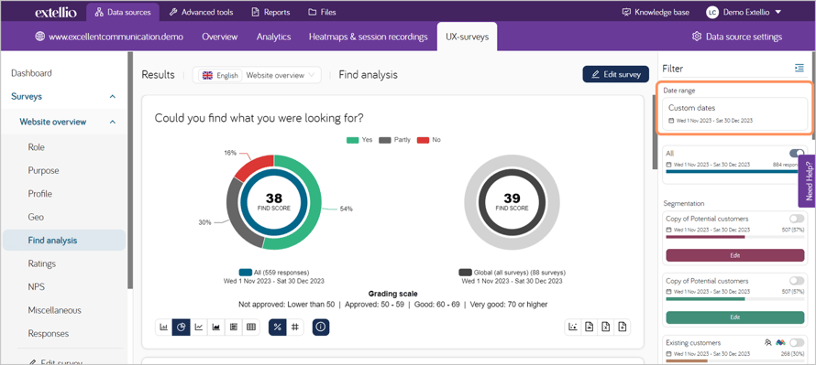Open the Heatmaps & session recordings tab
816x365 pixels.
click(x=368, y=37)
